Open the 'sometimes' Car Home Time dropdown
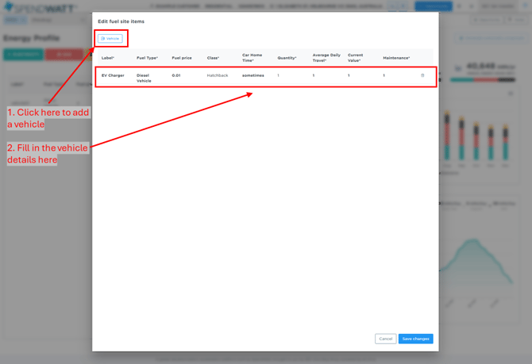The width and height of the screenshot is (532, 364). (253, 75)
